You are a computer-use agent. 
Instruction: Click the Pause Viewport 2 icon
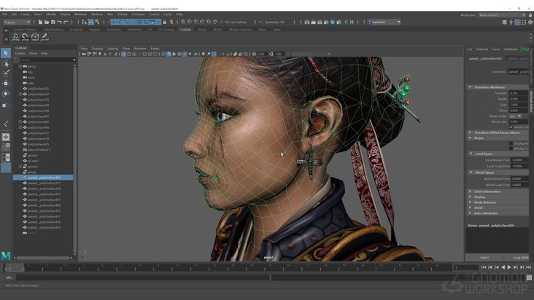point(352,22)
